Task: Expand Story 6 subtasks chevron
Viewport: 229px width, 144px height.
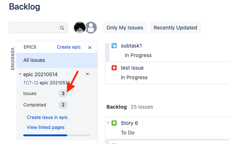Action: tap(108, 123)
